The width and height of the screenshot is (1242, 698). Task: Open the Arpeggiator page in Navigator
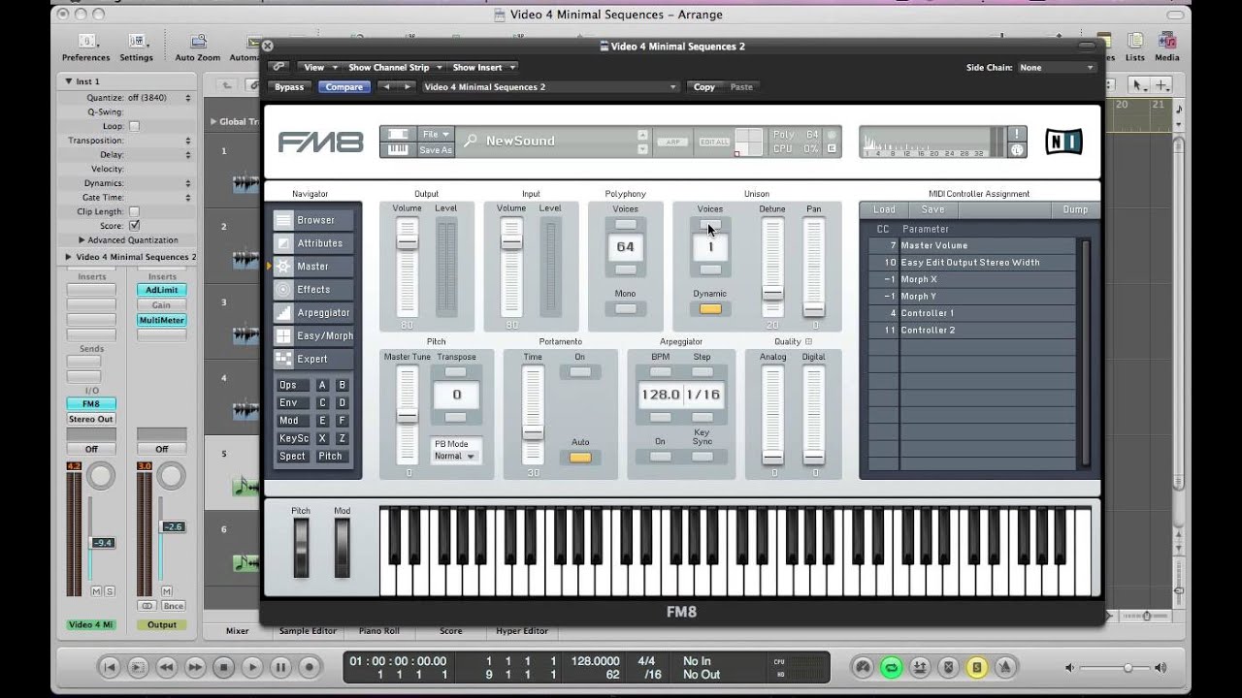(314, 312)
